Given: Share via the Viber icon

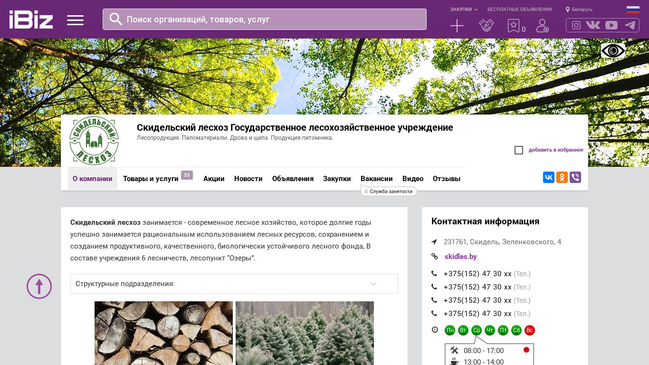Looking at the screenshot, I should 575,177.
